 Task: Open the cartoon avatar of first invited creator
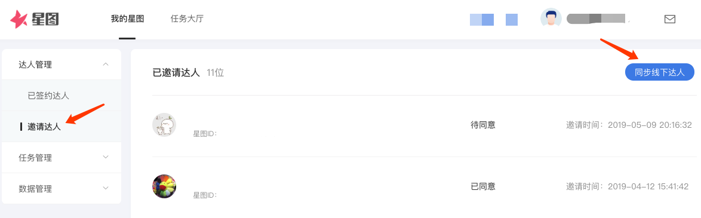(x=164, y=125)
